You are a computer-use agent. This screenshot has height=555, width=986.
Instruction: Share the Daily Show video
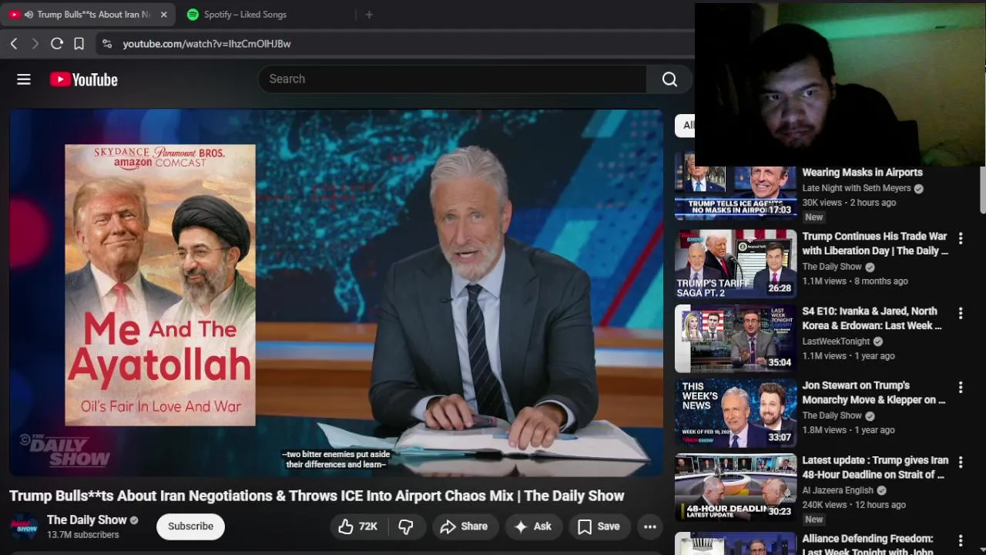coord(464,526)
